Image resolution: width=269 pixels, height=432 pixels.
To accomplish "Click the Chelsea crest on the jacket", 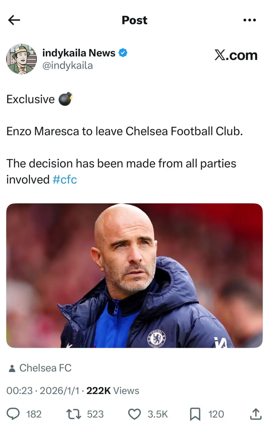I will pos(156,338).
